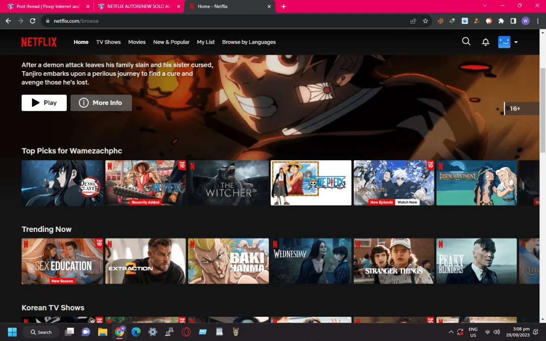The width and height of the screenshot is (546, 341).
Task: Select live-action One Piece thumbnail with Recently Added
Action: pyautogui.click(x=146, y=183)
